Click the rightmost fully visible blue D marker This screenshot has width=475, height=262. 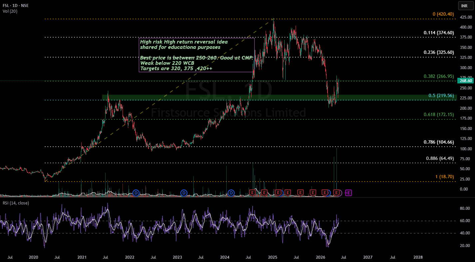pyautogui.click(x=231, y=193)
